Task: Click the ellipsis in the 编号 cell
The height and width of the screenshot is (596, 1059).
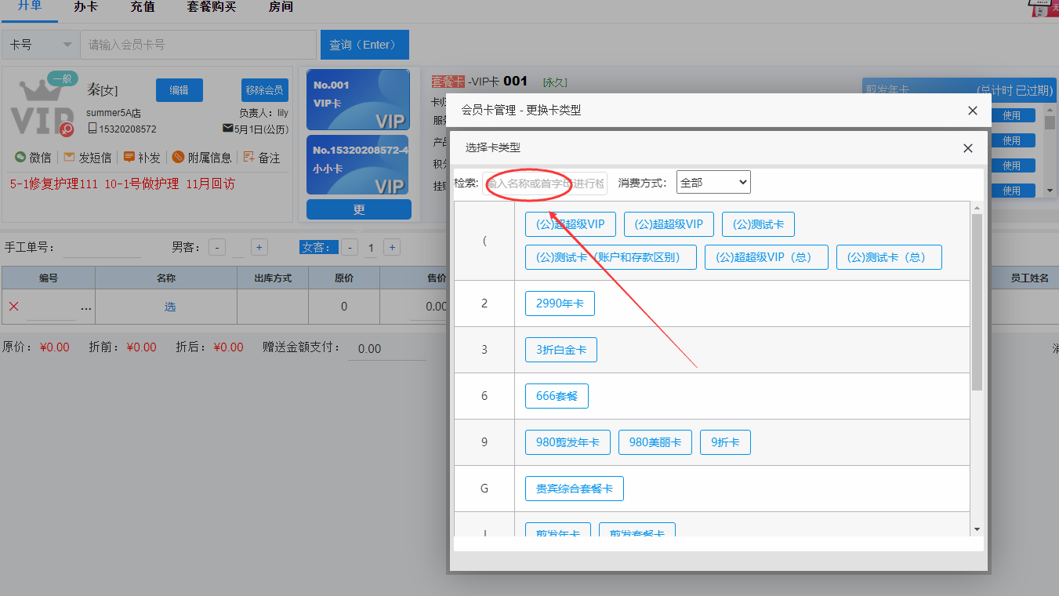Action: 86,308
